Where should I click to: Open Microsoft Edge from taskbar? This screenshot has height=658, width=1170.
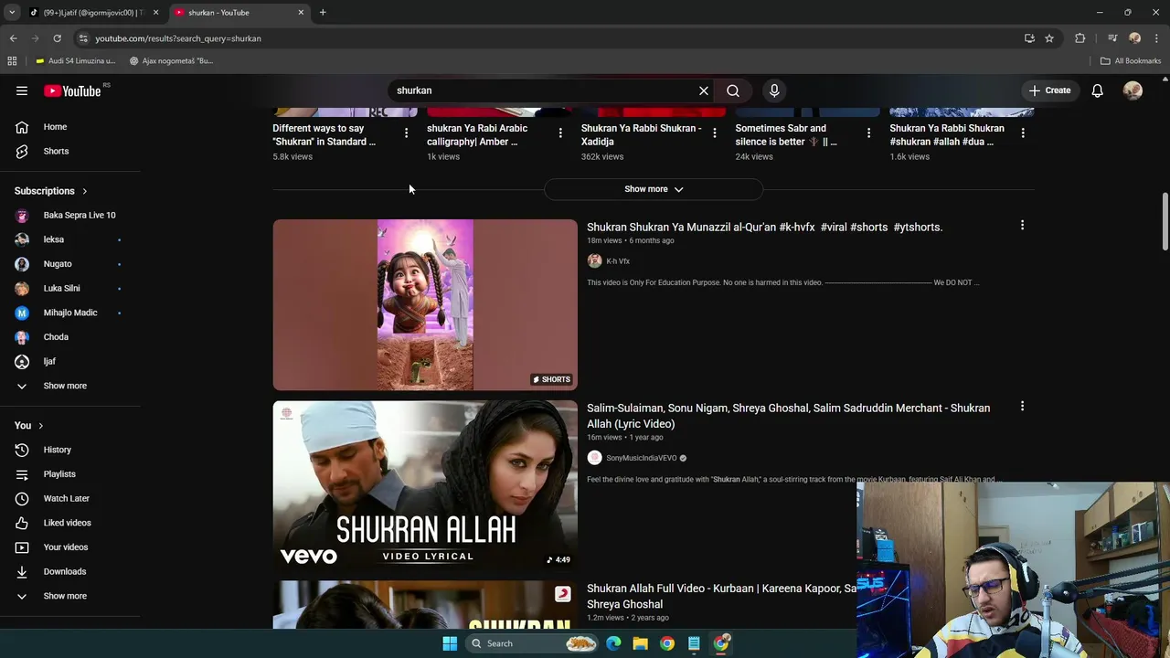(613, 643)
